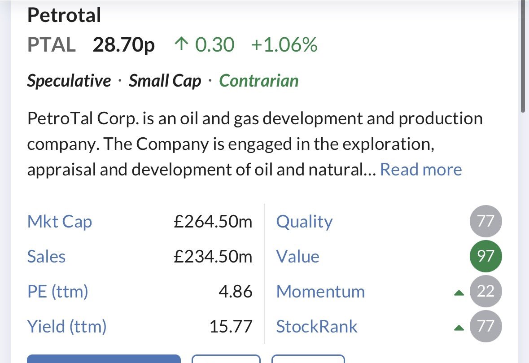
Task: Select the PE (ttm) label
Action: 57,292
